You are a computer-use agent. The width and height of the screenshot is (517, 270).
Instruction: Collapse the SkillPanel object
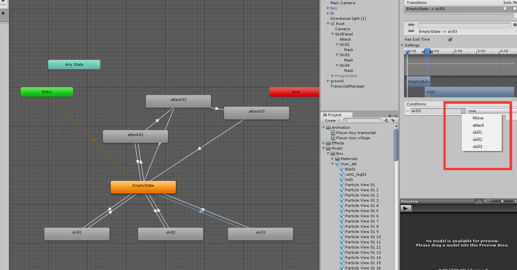click(333, 34)
